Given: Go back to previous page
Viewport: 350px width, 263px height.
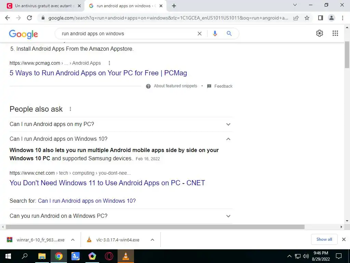Looking at the screenshot, I should (x=8, y=18).
